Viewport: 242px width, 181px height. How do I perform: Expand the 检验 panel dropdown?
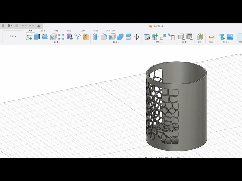point(211,42)
